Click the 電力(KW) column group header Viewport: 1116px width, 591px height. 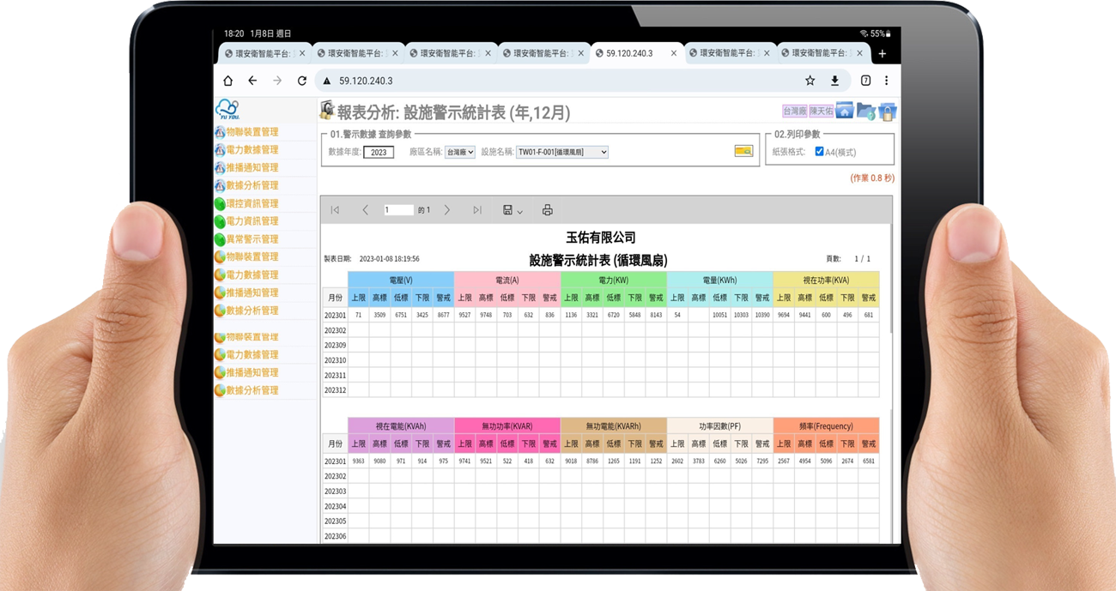[x=614, y=280]
